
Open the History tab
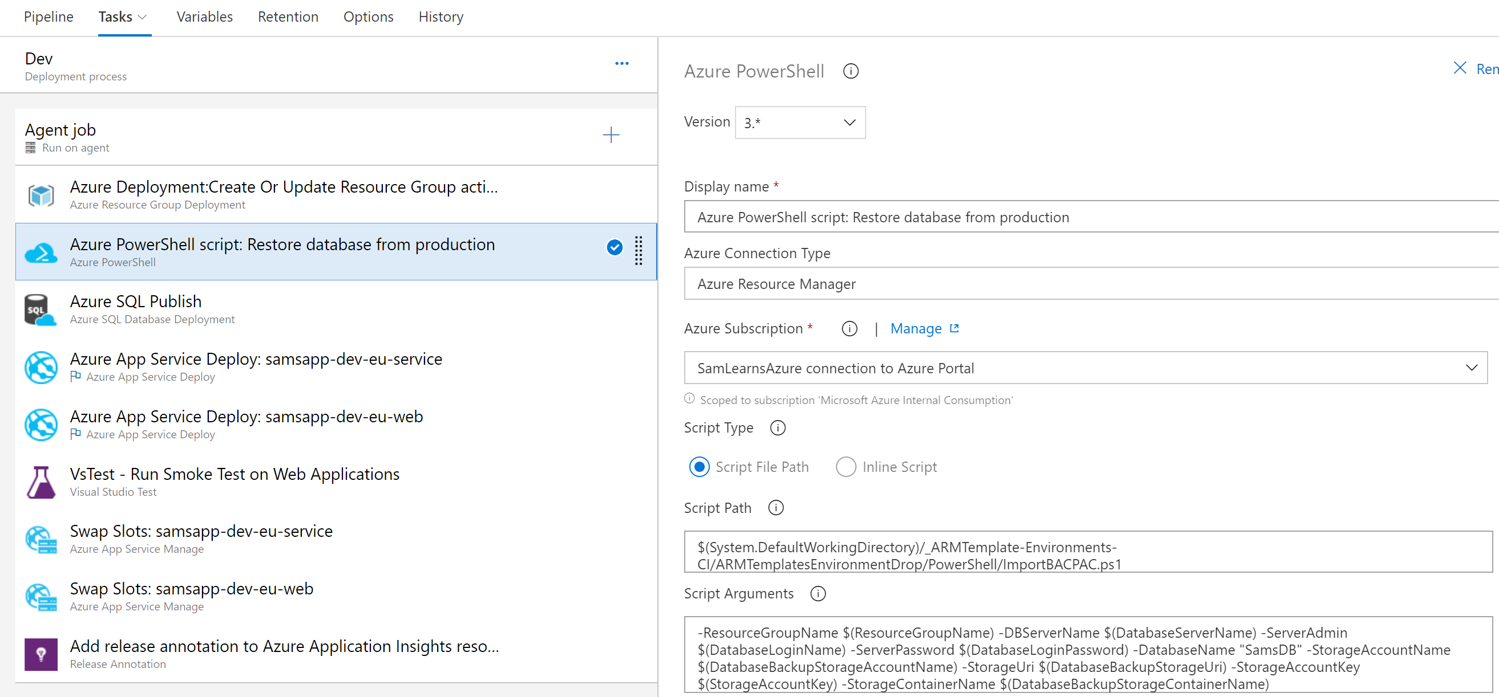click(x=441, y=17)
